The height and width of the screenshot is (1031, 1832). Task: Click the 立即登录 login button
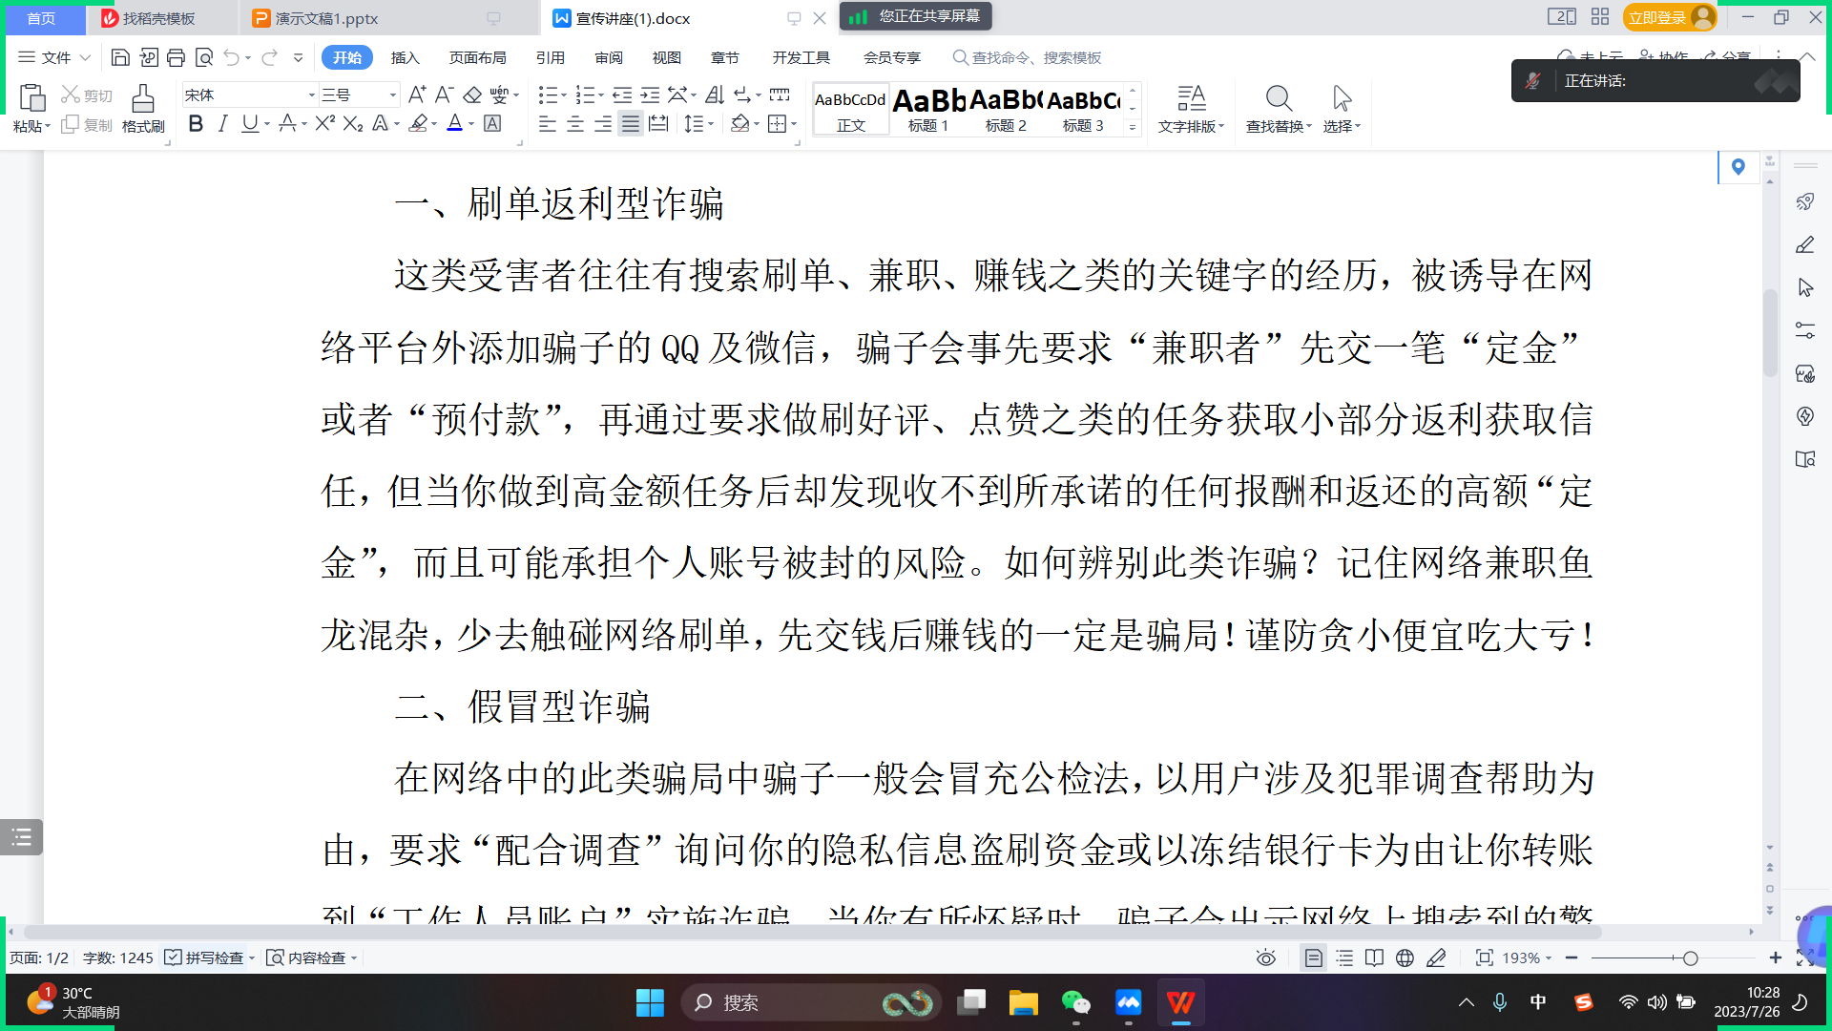point(1656,18)
